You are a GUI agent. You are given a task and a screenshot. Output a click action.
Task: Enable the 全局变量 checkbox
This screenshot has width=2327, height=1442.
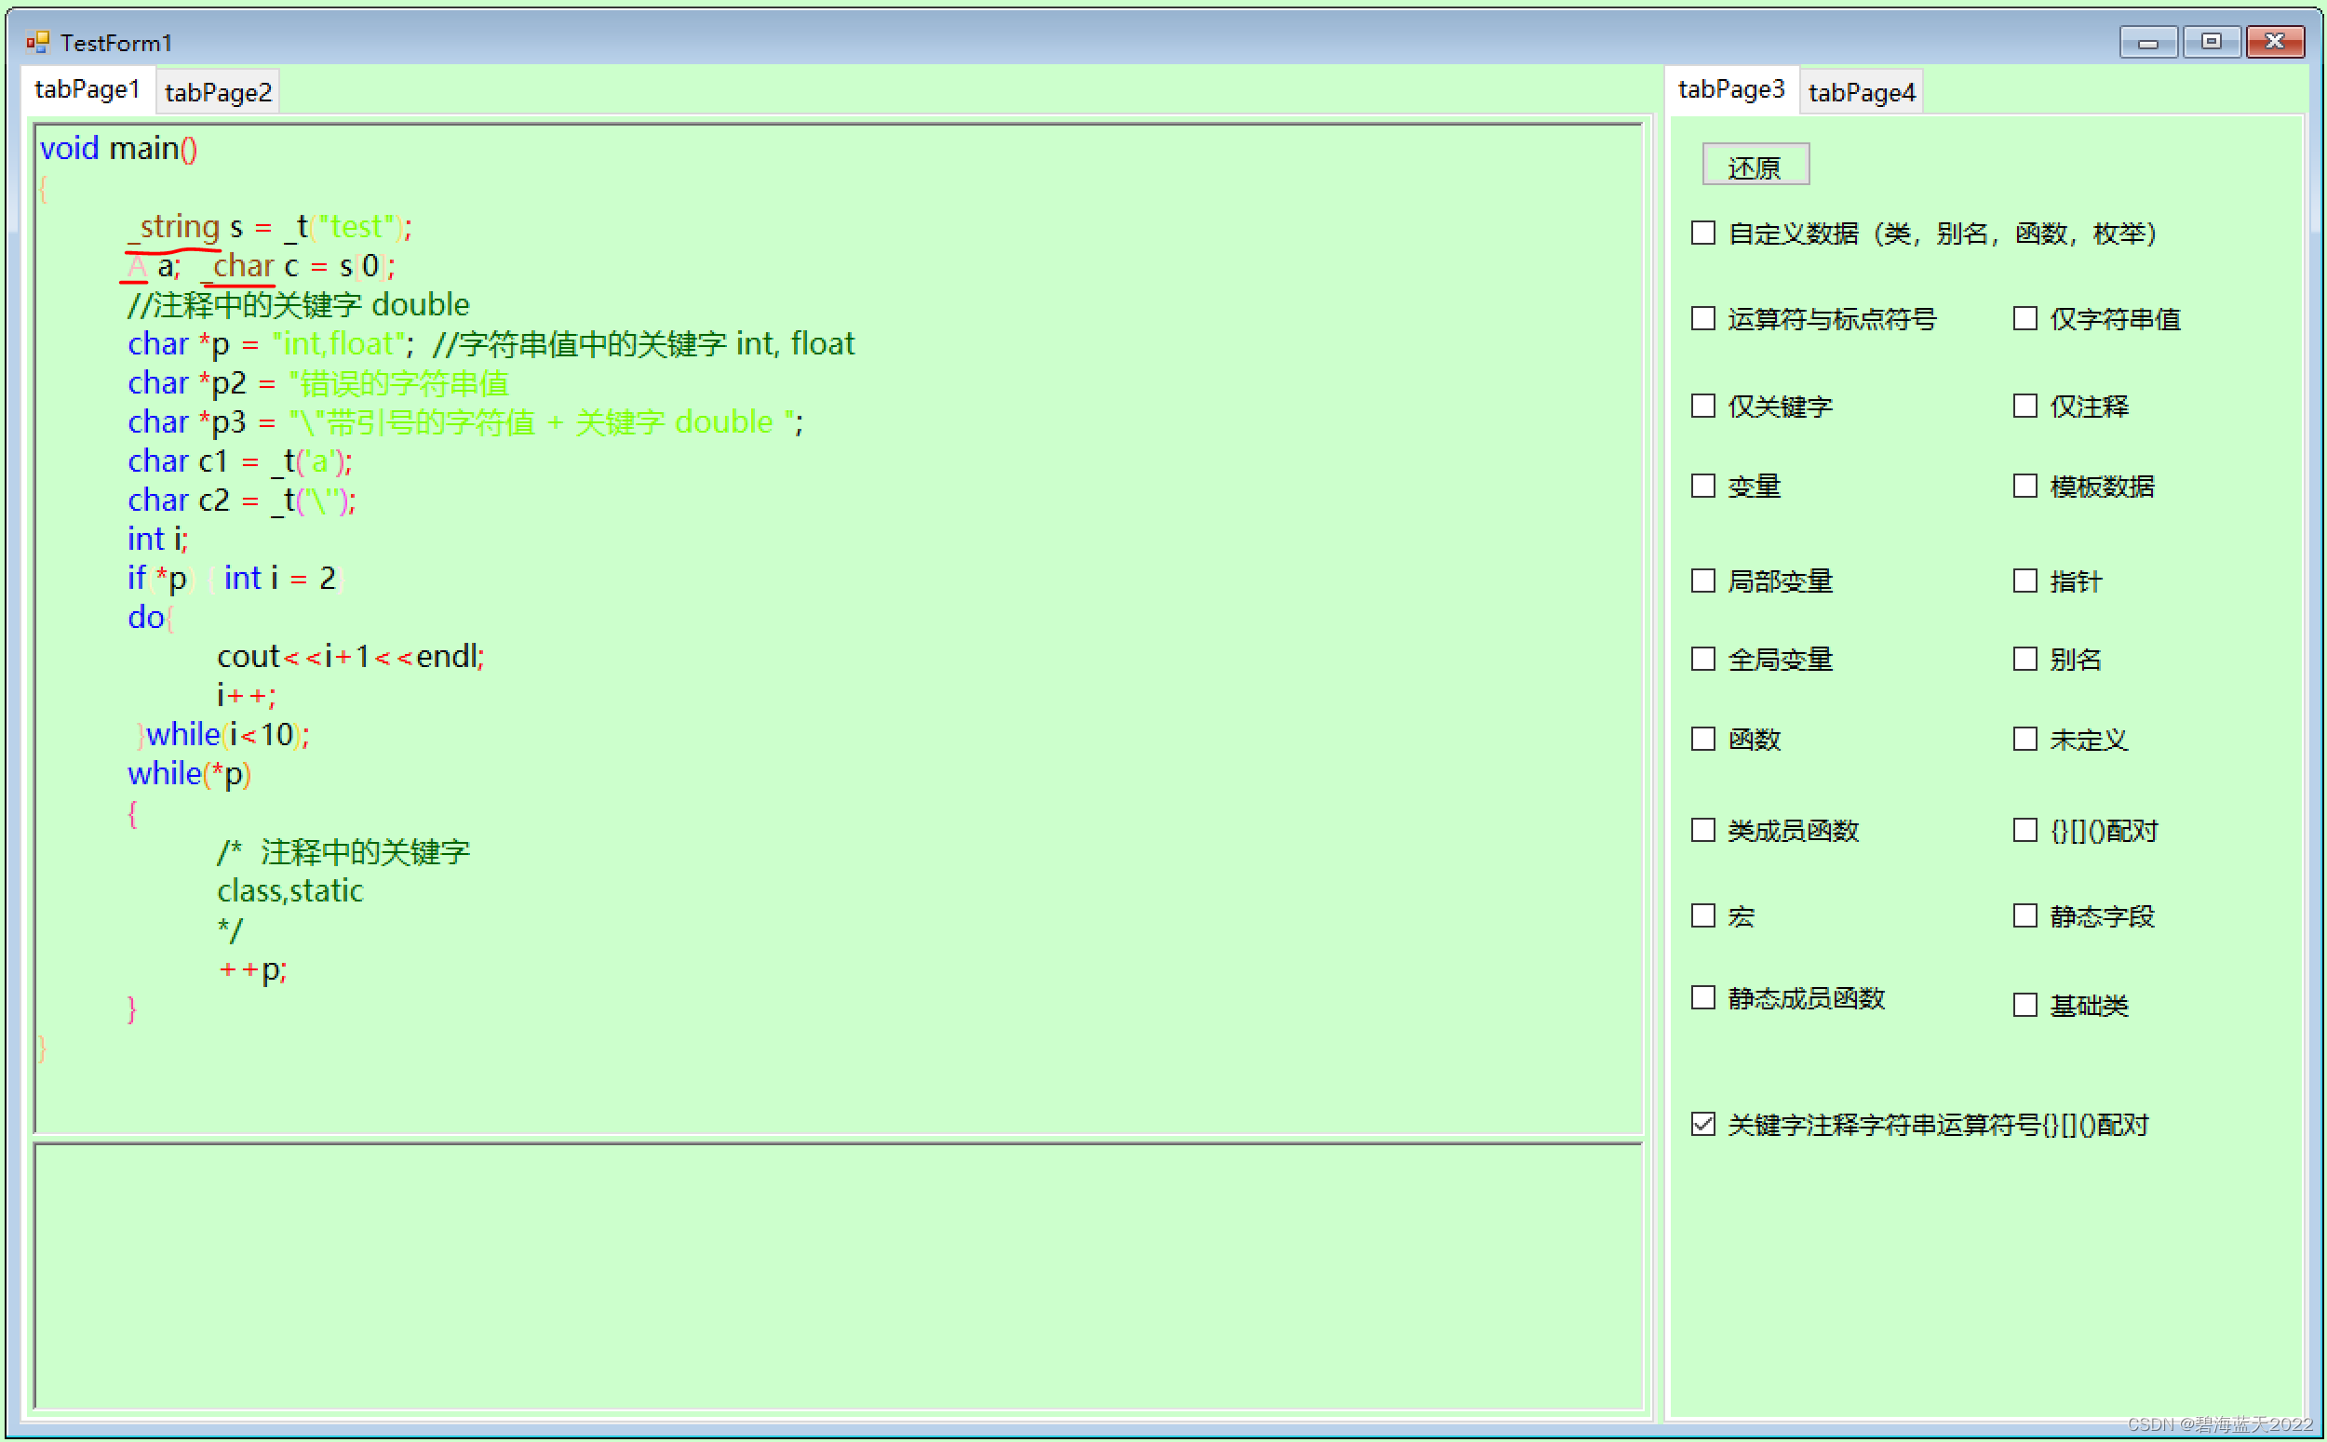click(1703, 659)
